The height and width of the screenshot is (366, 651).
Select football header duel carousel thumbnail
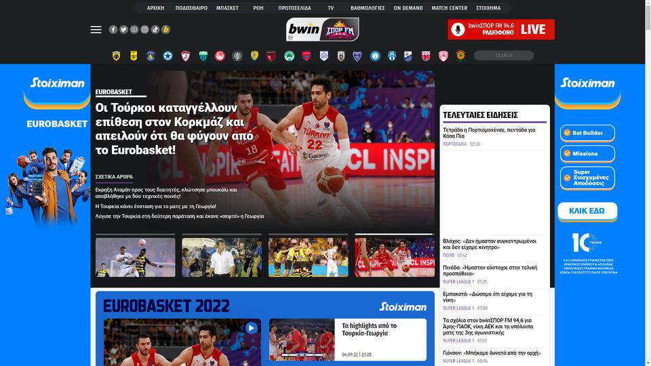(136, 258)
